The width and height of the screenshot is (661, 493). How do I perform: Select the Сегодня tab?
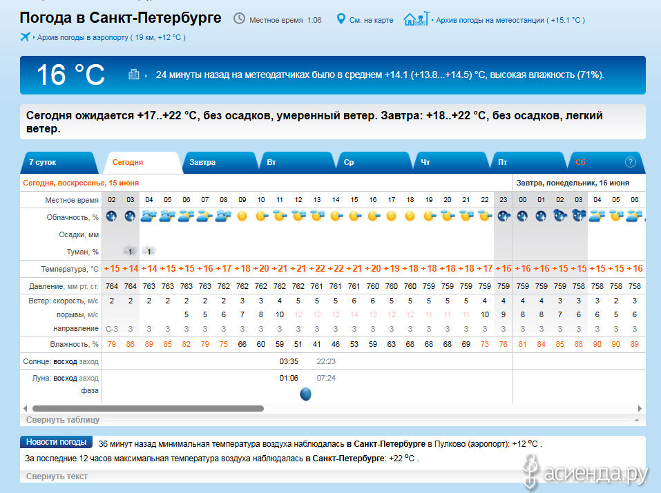[x=144, y=163]
